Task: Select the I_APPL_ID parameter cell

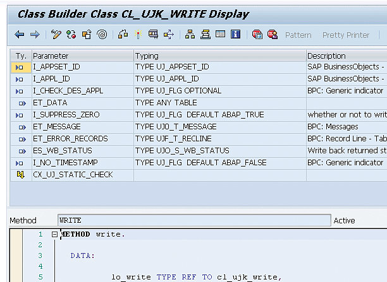Action: pyautogui.click(x=83, y=79)
